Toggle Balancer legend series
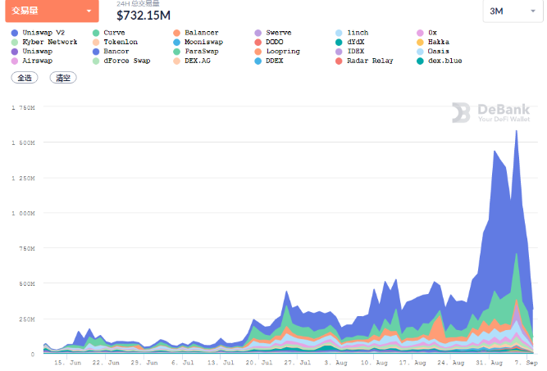Viewport: 547px width, 371px height. click(196, 33)
